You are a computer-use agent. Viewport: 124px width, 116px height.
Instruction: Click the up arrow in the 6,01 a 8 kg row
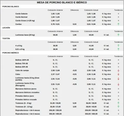[118, 49]
